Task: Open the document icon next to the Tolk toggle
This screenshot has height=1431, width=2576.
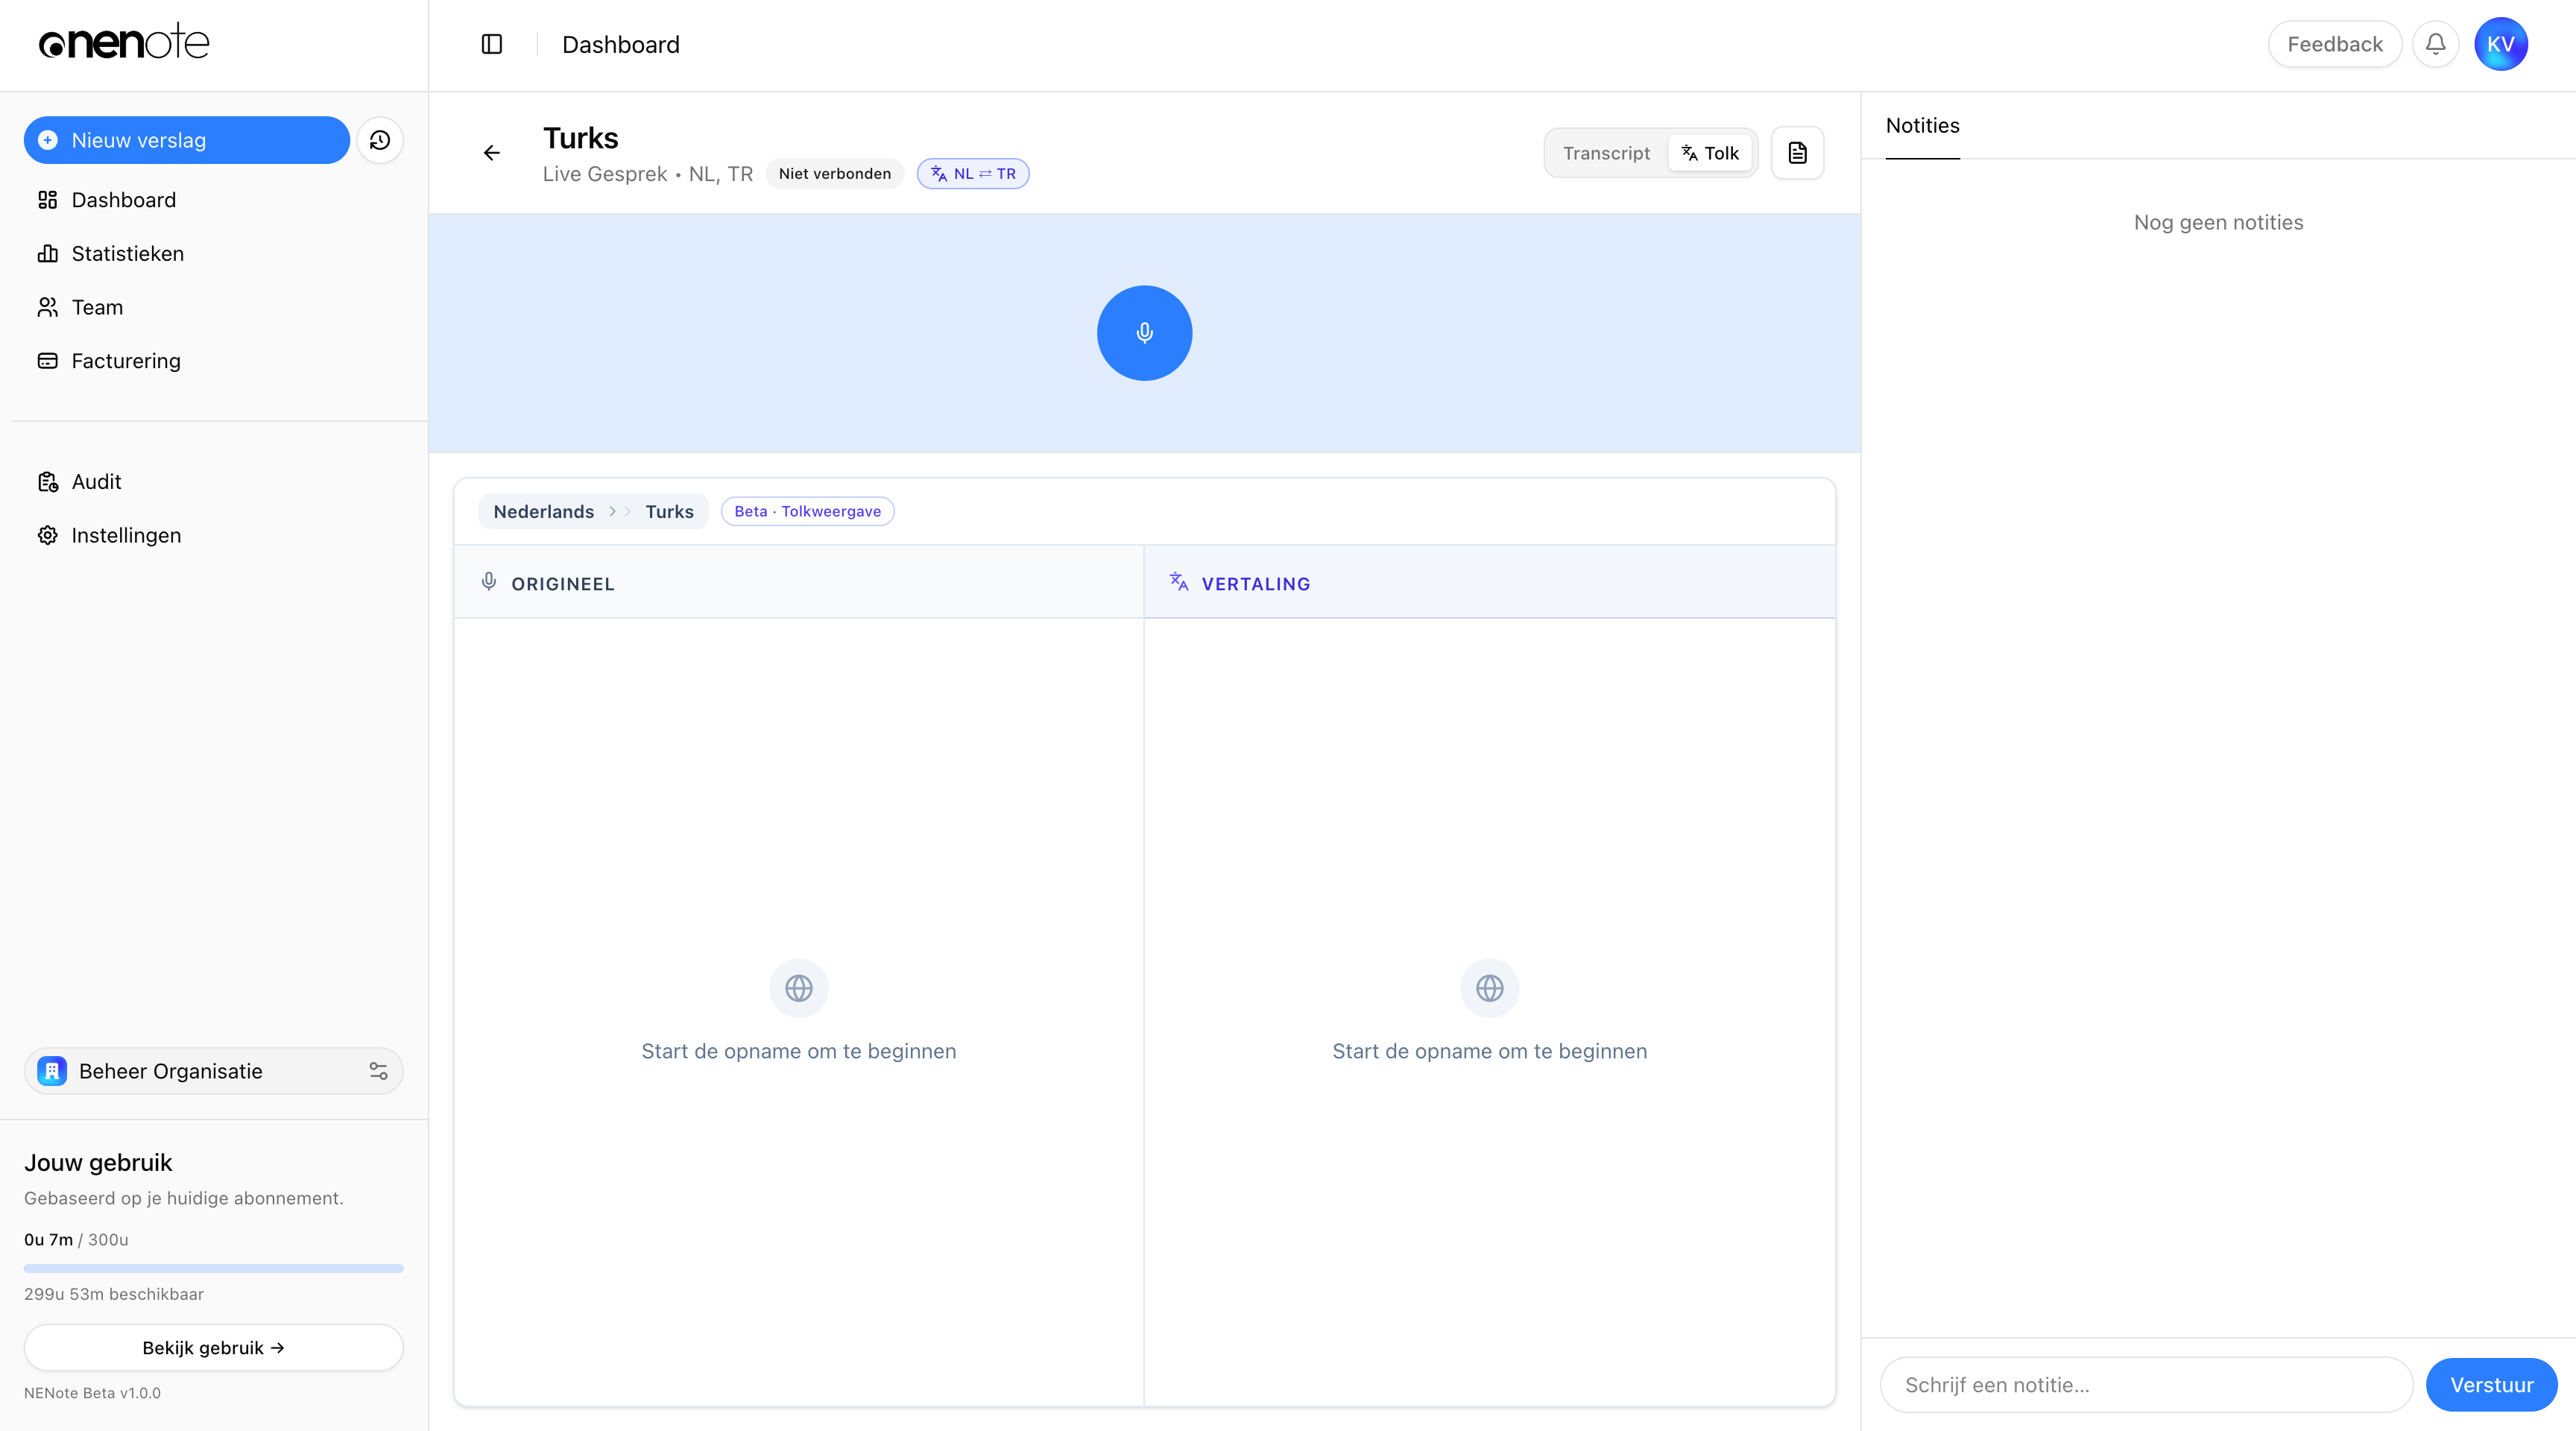Action: click(x=1797, y=153)
